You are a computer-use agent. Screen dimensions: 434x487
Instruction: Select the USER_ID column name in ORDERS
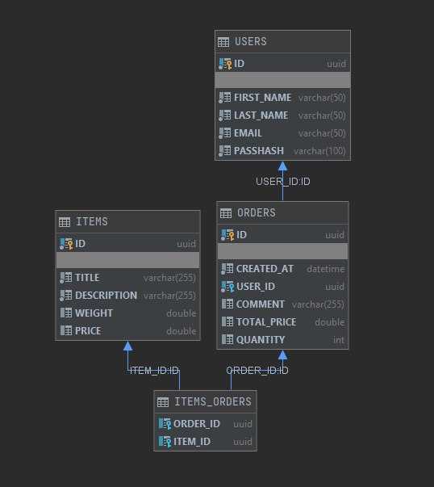click(x=256, y=287)
